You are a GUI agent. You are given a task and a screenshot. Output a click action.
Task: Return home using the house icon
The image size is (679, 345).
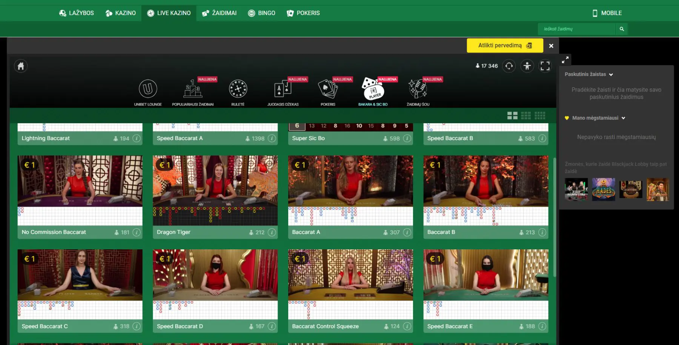pos(21,66)
